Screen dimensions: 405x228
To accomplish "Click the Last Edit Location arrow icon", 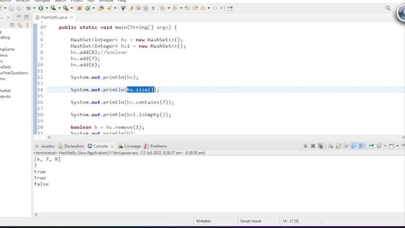I will point(187,8).
